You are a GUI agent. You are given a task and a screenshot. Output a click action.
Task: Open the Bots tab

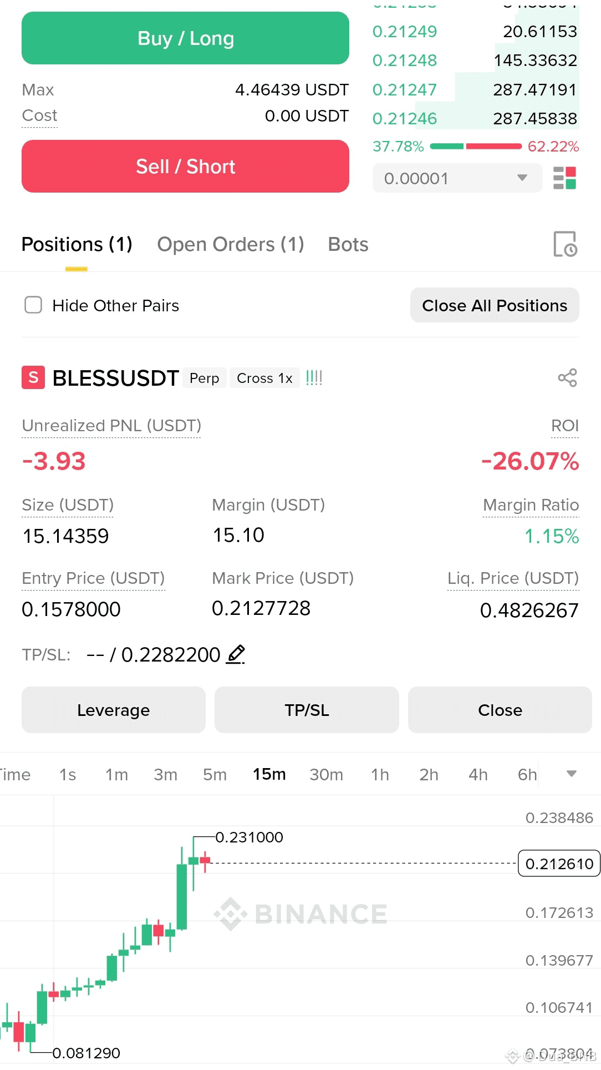[x=348, y=244]
